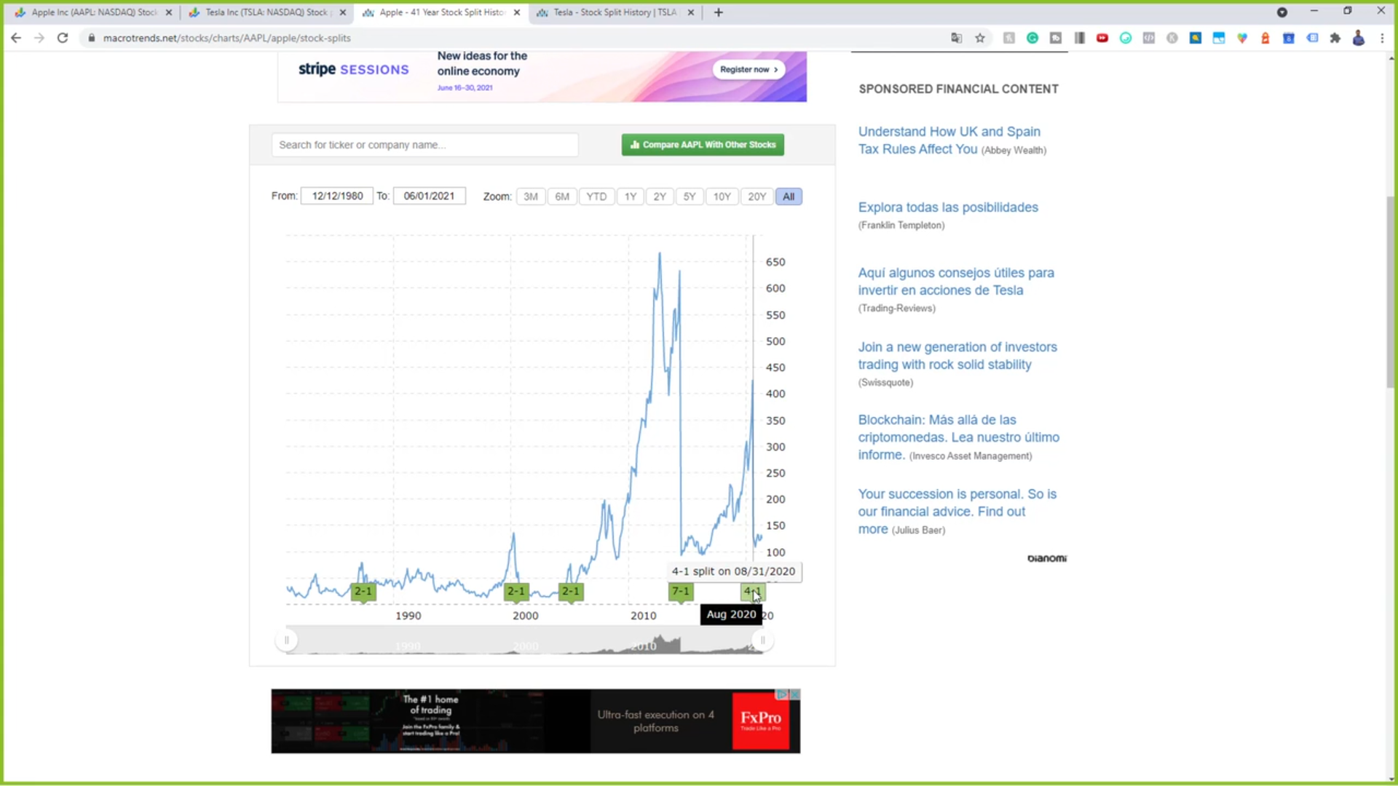Click the Register now button on Stripe ad
The image size is (1398, 786).
[x=749, y=69]
